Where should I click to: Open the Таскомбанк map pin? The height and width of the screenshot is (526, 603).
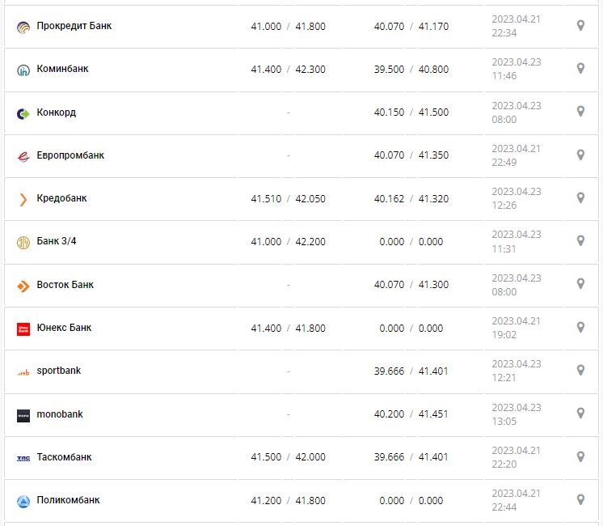pyautogui.click(x=580, y=457)
